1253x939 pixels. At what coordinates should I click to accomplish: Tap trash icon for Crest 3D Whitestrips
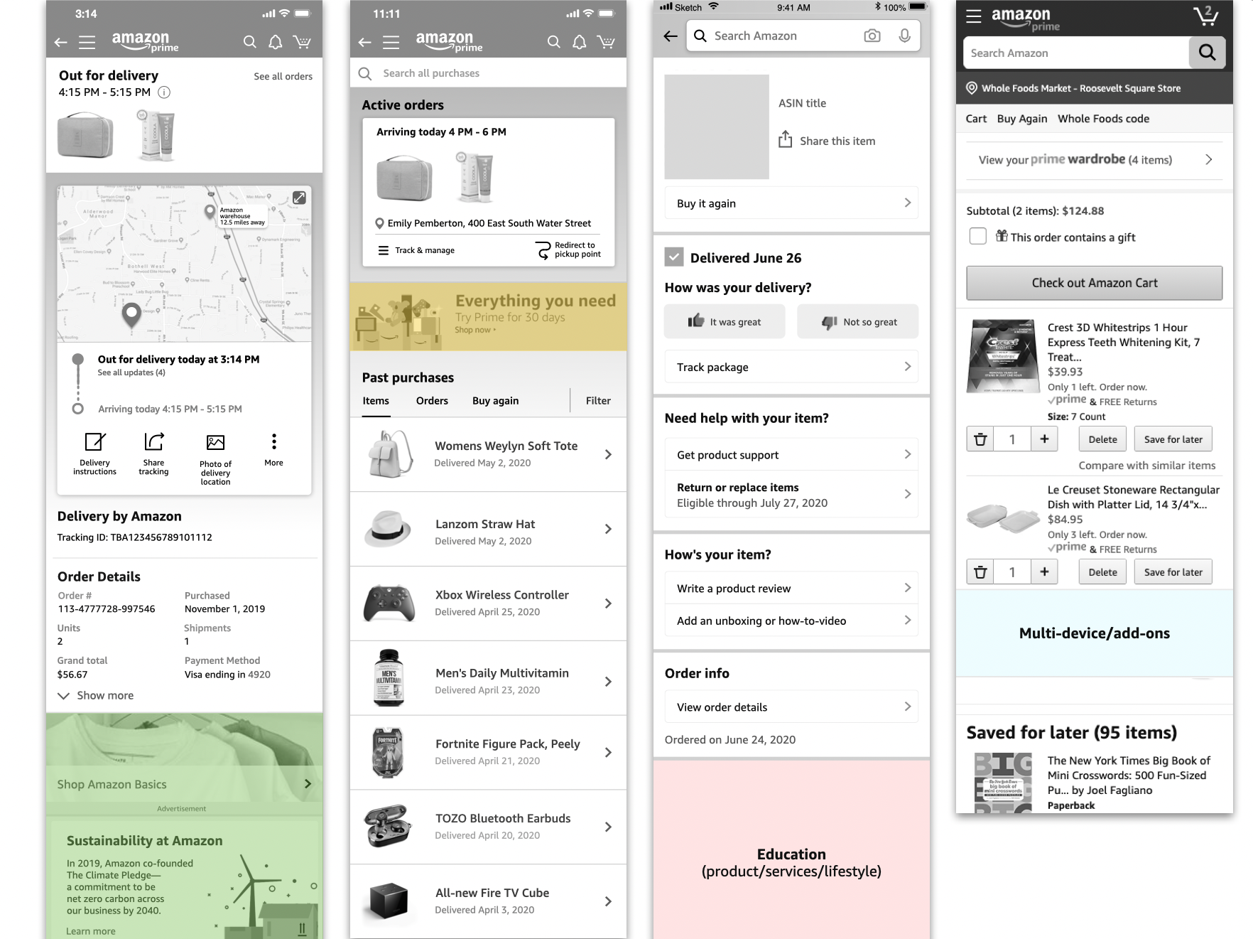(980, 439)
